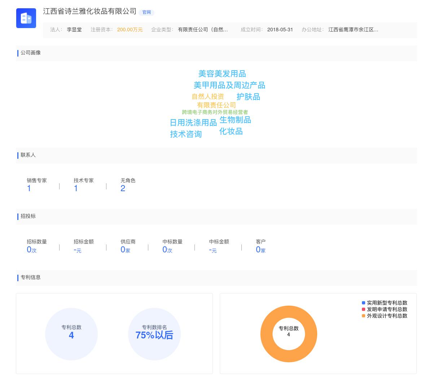The image size is (433, 382).
Task: Select the 护肤品 tag
Action: coord(248,97)
